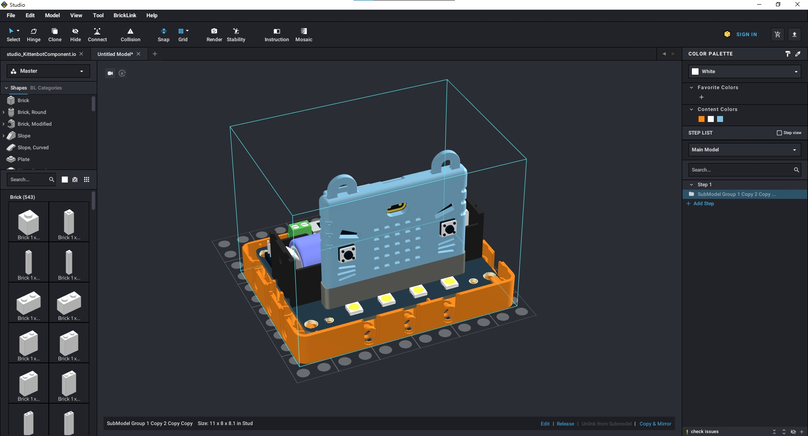The image size is (808, 436).
Task: Run the Stability check tool
Action: pyautogui.click(x=236, y=34)
